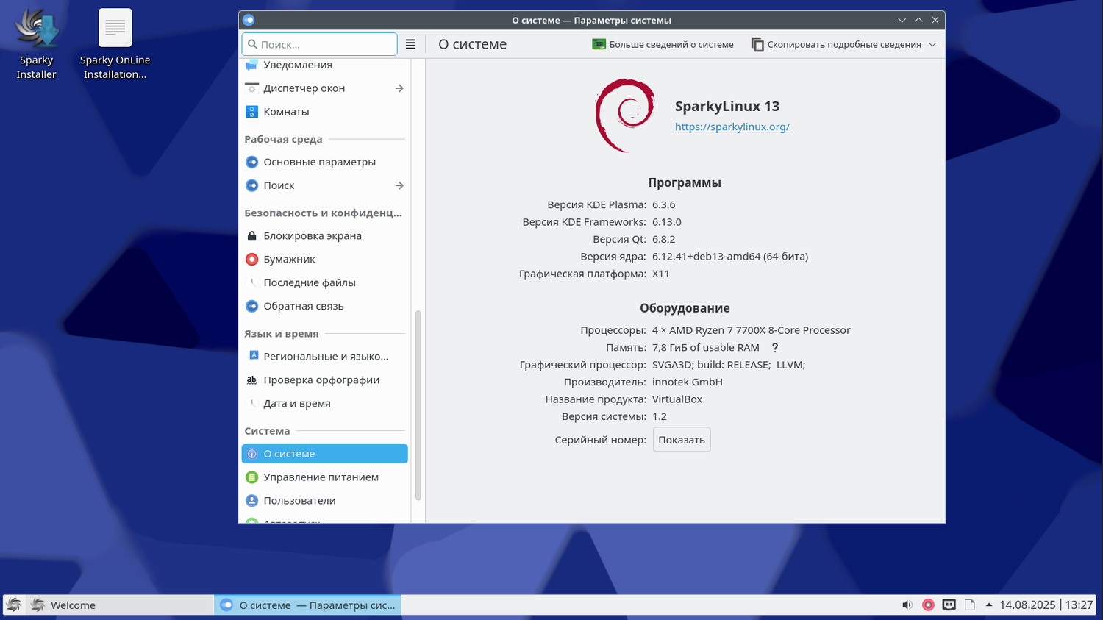Open the Sparky application launcher in taskbar
The width and height of the screenshot is (1103, 620).
tap(13, 605)
